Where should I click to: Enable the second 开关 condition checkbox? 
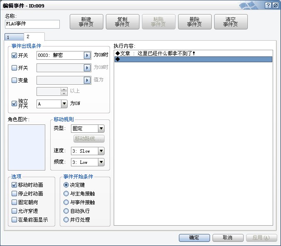pyautogui.click(x=14, y=68)
